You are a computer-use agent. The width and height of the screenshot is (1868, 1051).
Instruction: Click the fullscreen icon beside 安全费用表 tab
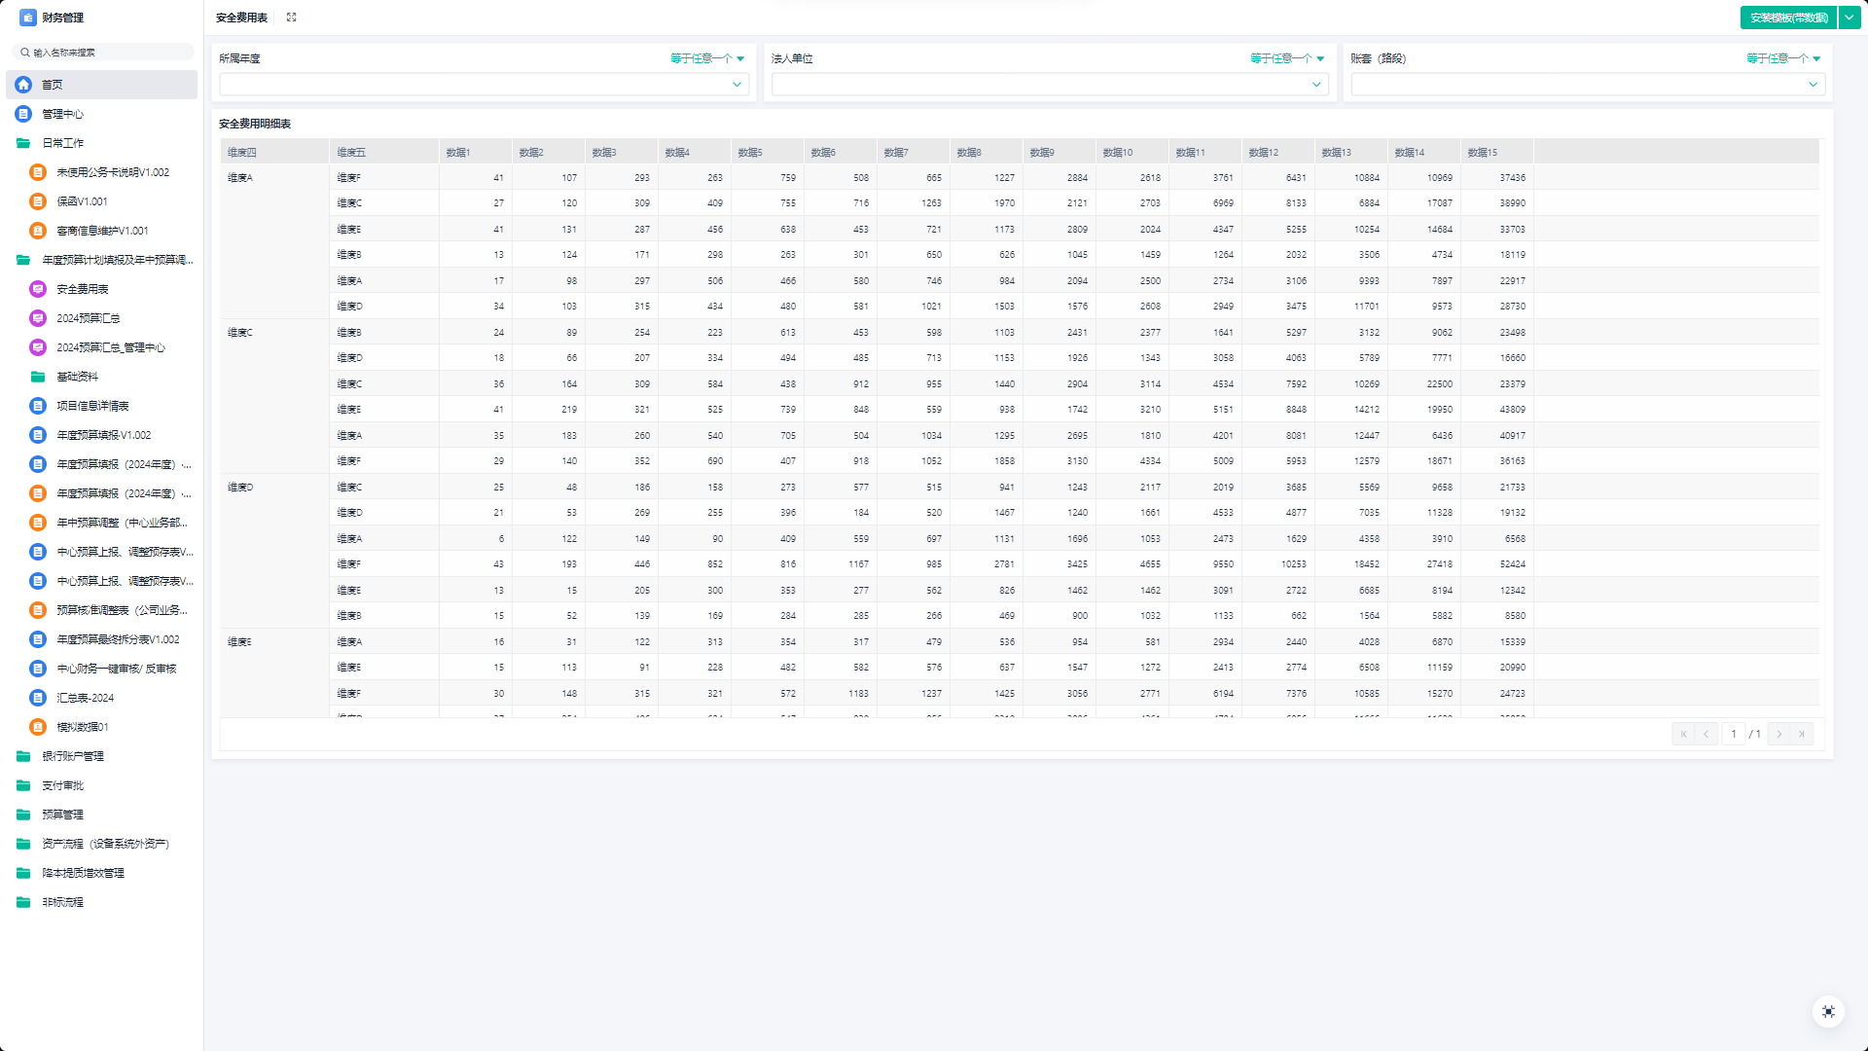291,18
